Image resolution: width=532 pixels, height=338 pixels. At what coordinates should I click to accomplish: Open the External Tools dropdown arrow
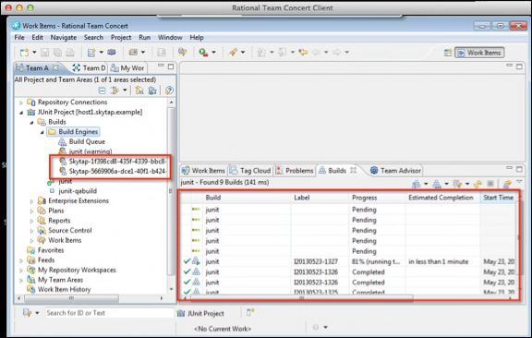[213, 53]
